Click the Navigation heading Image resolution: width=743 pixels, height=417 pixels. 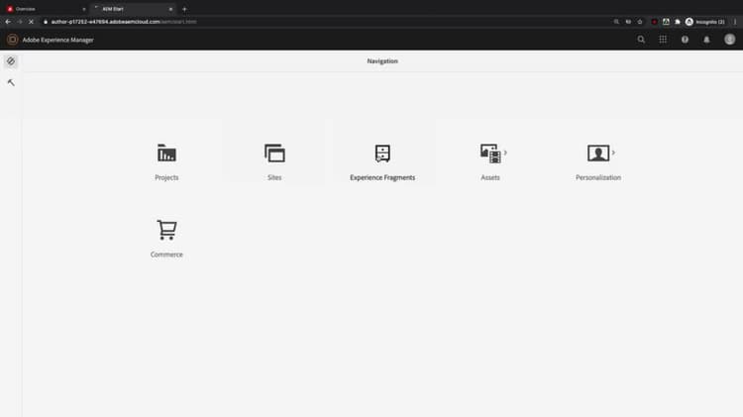click(382, 61)
